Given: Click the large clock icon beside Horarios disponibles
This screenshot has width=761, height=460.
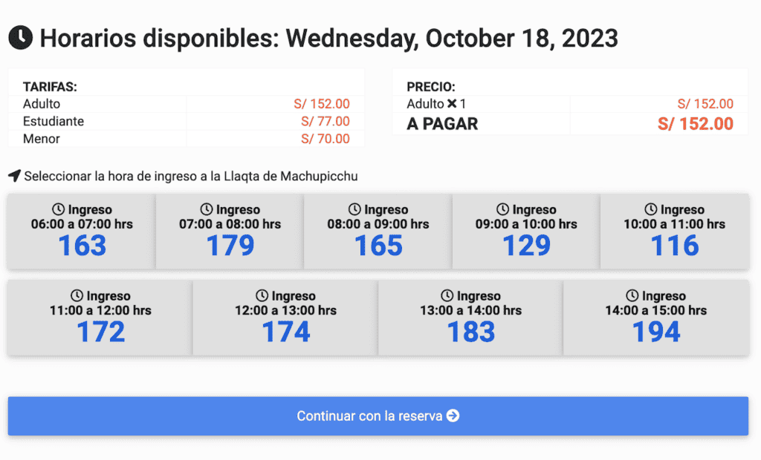Looking at the screenshot, I should coord(20,37).
